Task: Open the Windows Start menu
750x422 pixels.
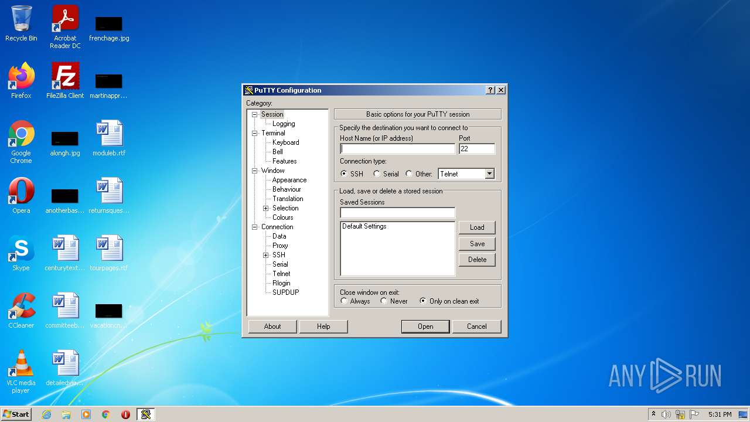Action: click(16, 414)
